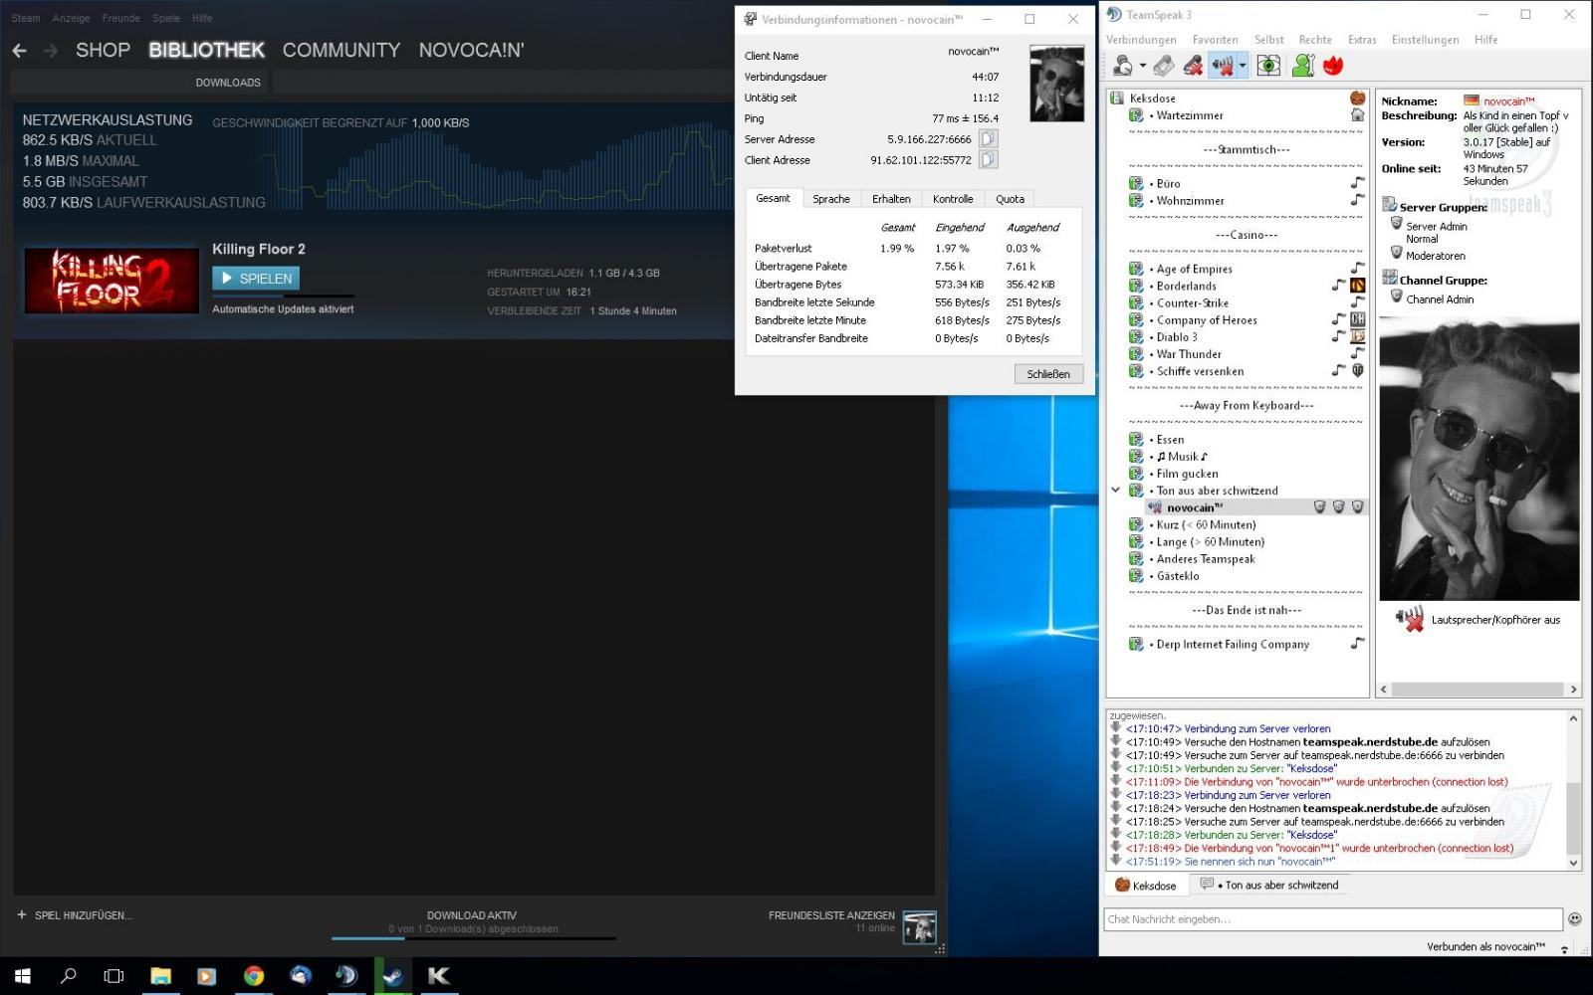Image resolution: width=1593 pixels, height=995 pixels.
Task: Click horizontal scrollbar in TeamSpeak info panel
Action: pyautogui.click(x=1478, y=689)
